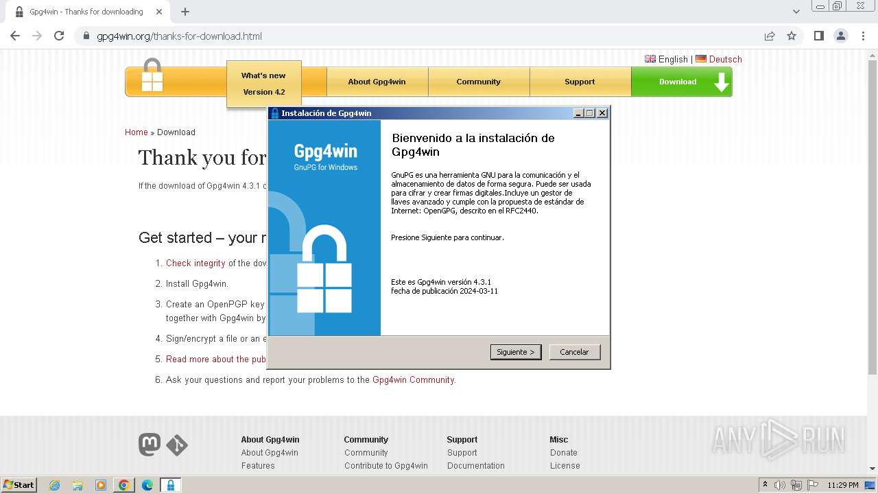Screen dimensions: 878x494
Task: Open the Documentation footer link
Action: click(x=475, y=466)
